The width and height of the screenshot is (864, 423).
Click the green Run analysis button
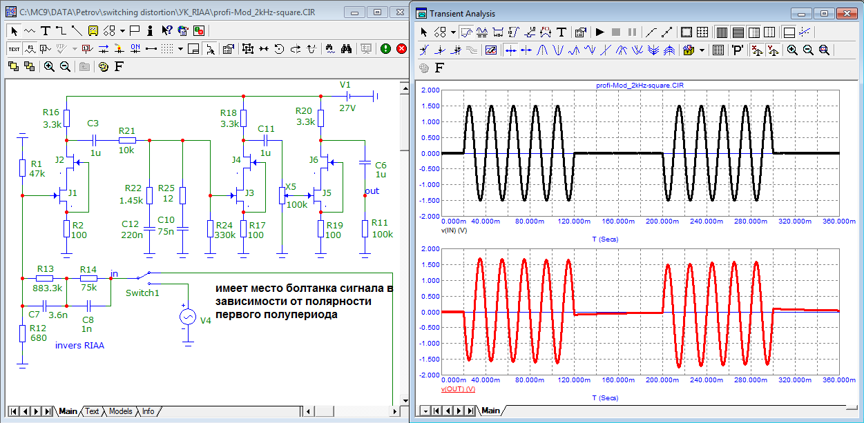coord(385,48)
